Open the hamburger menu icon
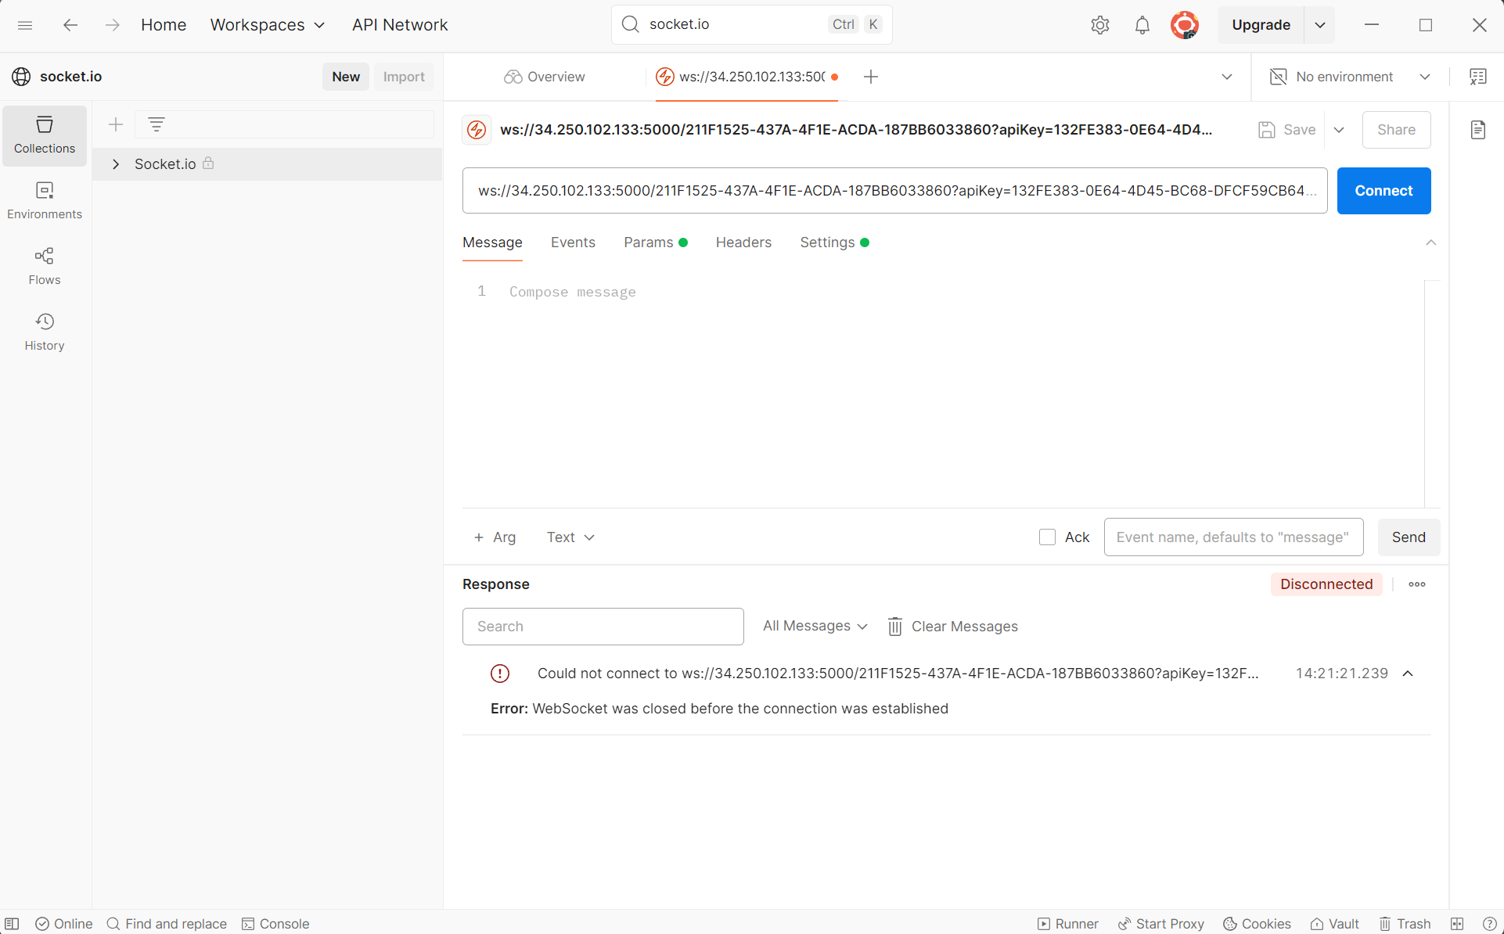1504x934 pixels. click(x=25, y=25)
